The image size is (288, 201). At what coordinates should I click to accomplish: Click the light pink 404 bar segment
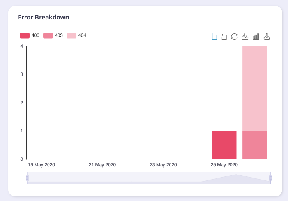254,89
